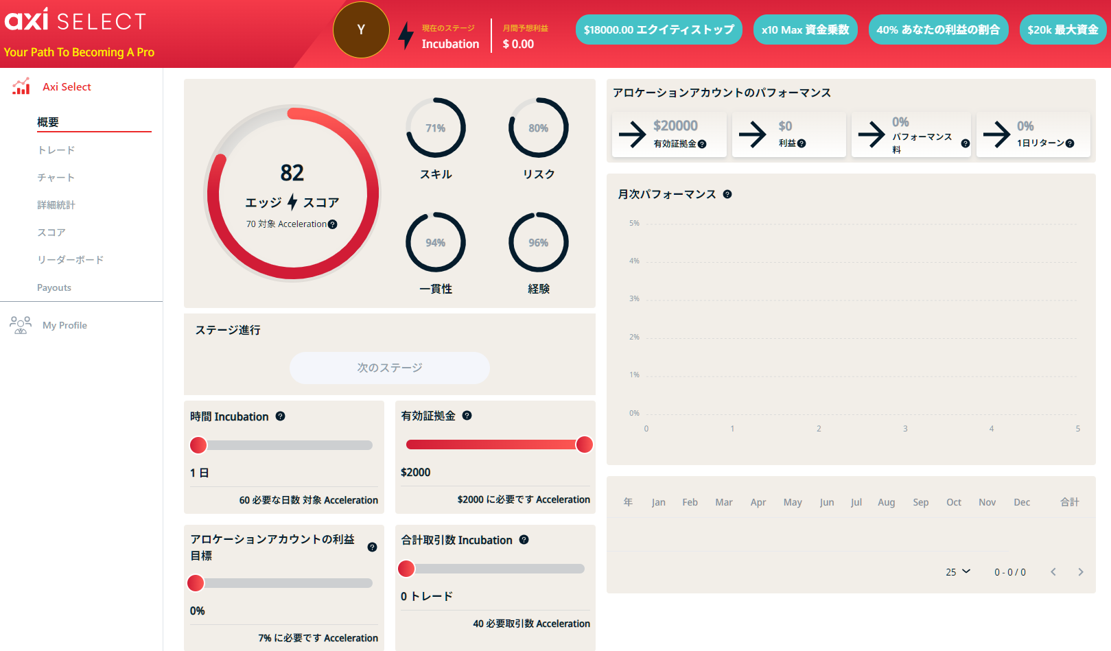Click the 96% 経験 gauge
Image resolution: width=1111 pixels, height=651 pixels.
[x=539, y=242]
